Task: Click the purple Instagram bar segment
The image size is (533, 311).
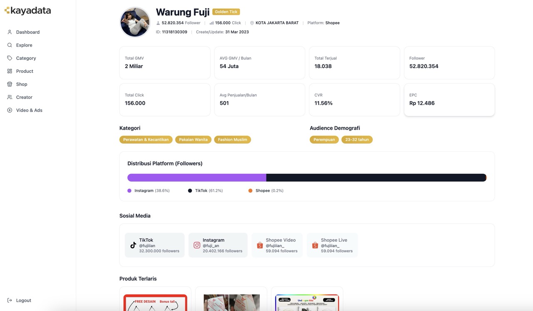Action: [197, 178]
